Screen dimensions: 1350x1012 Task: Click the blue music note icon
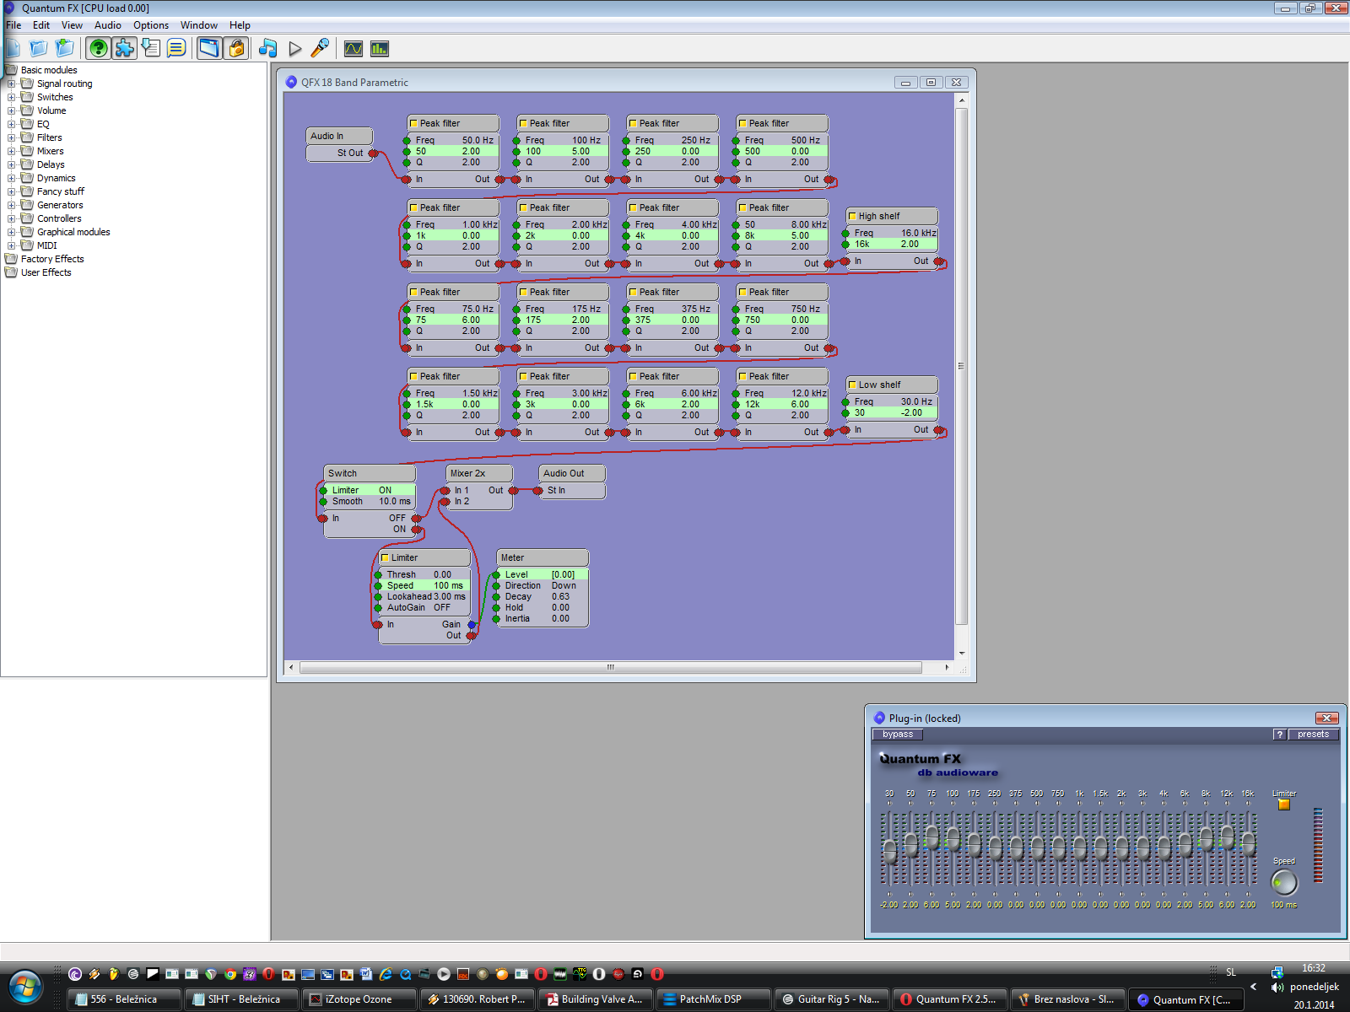(x=268, y=48)
